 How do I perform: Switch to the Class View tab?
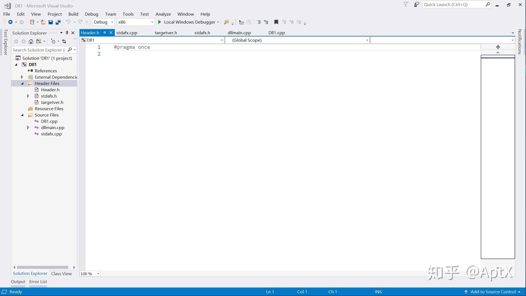coord(61,274)
